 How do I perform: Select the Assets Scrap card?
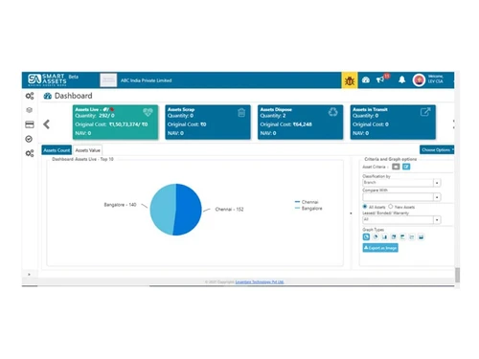pyautogui.click(x=208, y=122)
